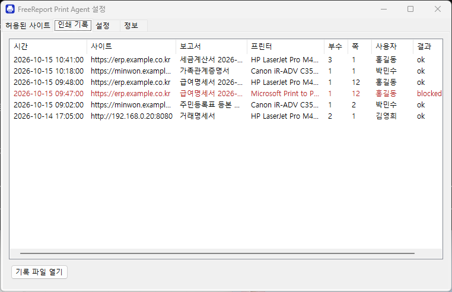Click 박민수 in the 09:02:00 row
Image resolution: width=452 pixels, height=292 pixels.
pyautogui.click(x=386, y=104)
